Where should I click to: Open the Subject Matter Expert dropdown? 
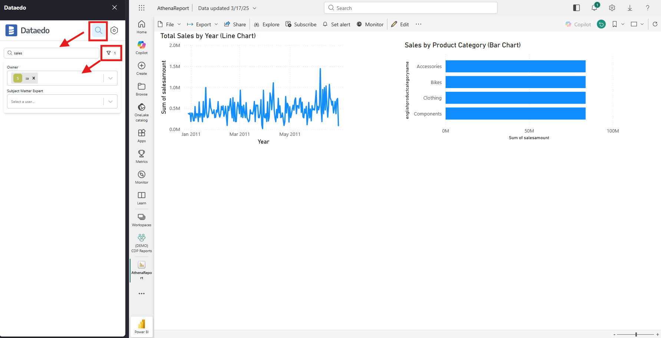pos(110,101)
